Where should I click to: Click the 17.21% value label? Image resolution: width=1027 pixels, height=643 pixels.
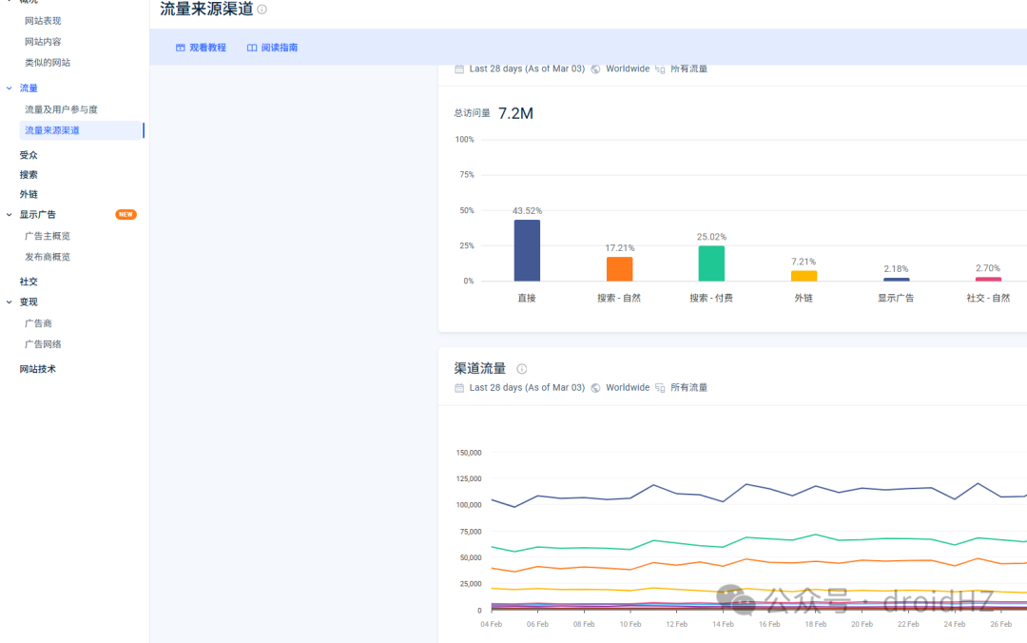coord(619,248)
